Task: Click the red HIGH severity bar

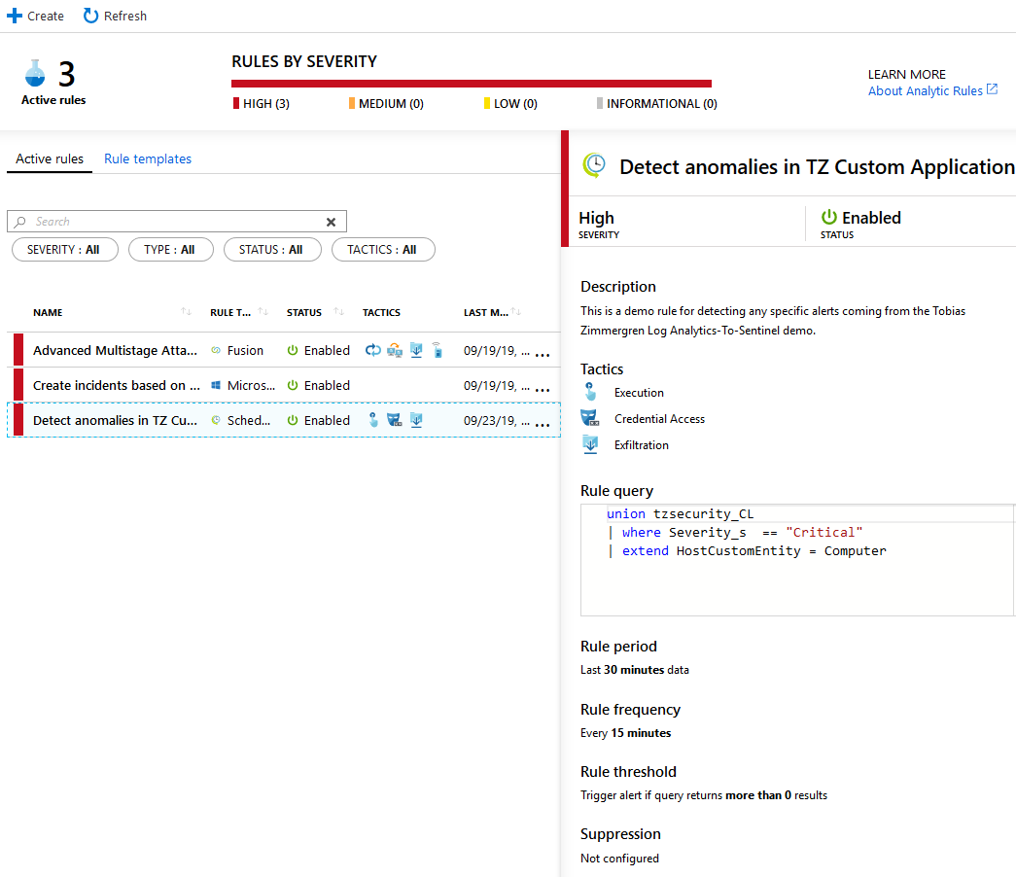Action: (472, 84)
